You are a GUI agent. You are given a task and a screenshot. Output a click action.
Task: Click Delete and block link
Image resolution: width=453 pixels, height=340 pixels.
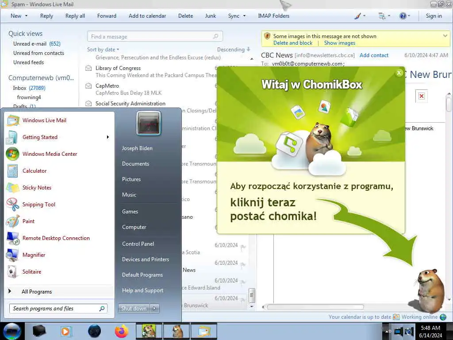tap(293, 43)
